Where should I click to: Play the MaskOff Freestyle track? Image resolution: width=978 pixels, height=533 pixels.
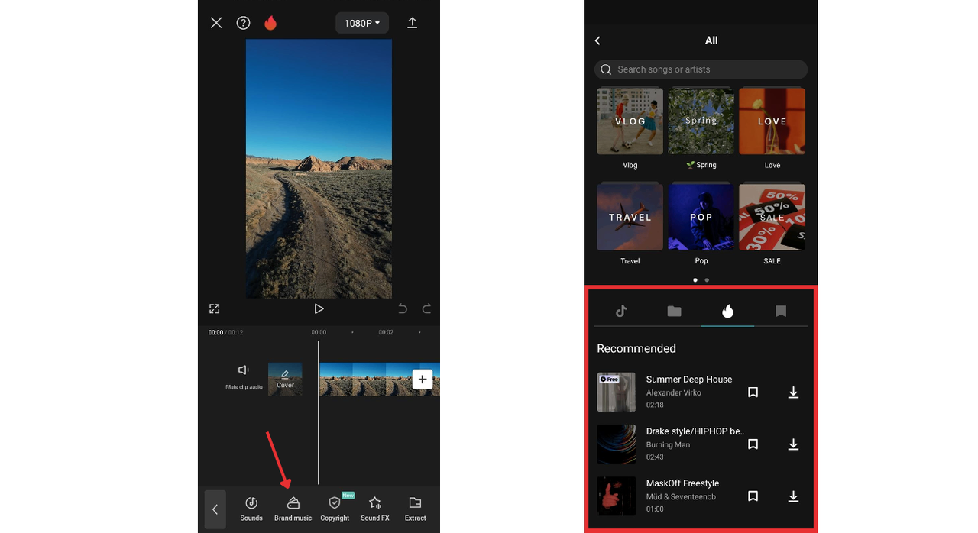pos(617,496)
